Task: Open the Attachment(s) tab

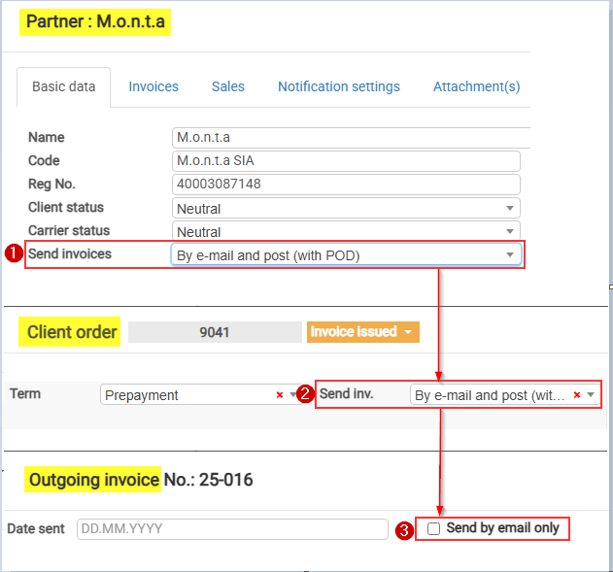Action: point(476,86)
